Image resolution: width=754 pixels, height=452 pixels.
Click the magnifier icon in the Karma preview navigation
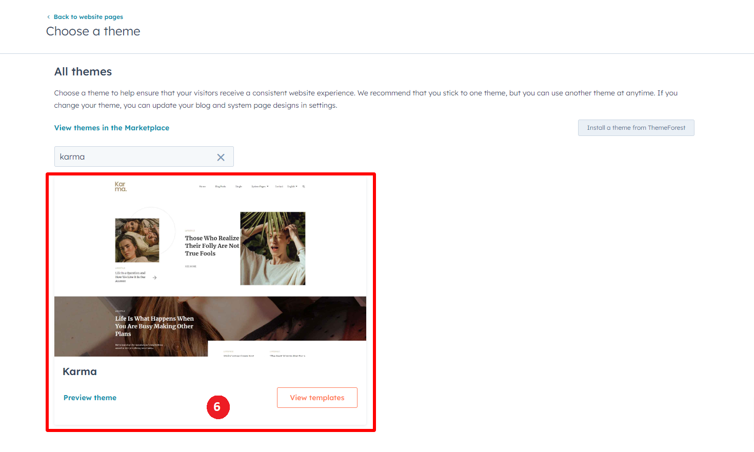click(304, 187)
